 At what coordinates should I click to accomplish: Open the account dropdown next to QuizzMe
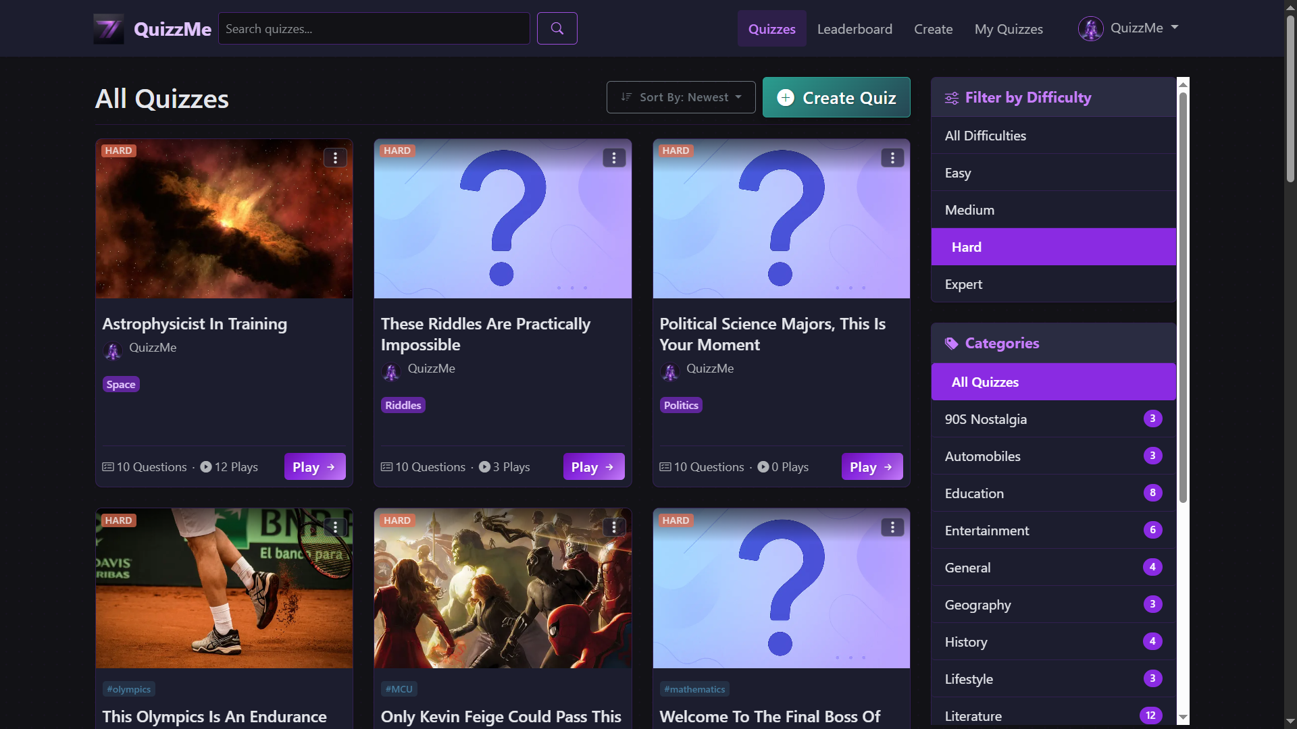pos(1175,28)
